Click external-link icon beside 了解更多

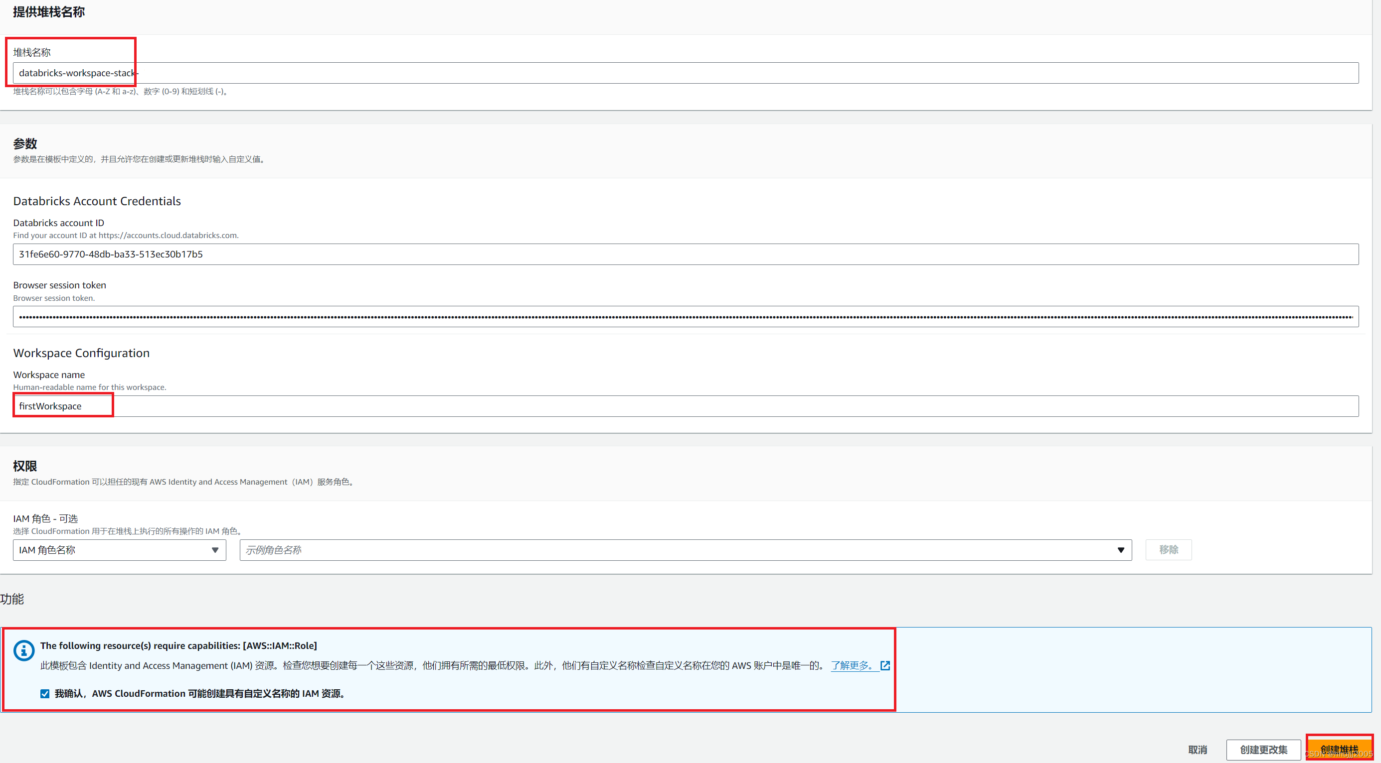(x=885, y=665)
